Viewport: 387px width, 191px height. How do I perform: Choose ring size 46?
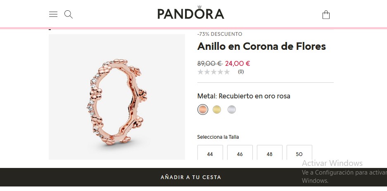coord(240,153)
